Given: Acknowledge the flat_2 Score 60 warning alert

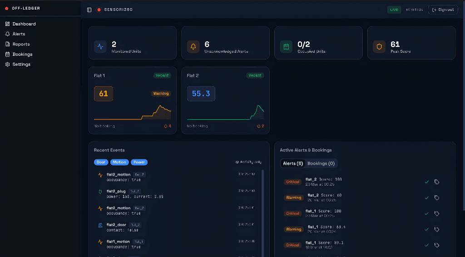Looking at the screenshot, I should [x=427, y=198].
